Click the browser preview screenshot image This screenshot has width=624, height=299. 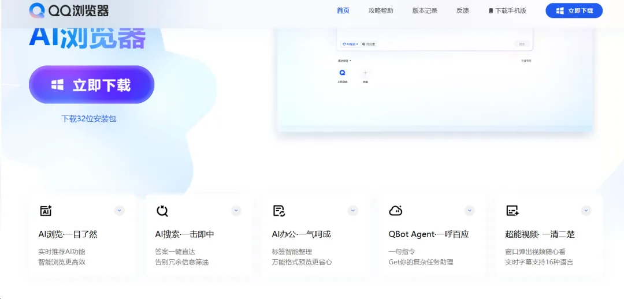[434, 80]
